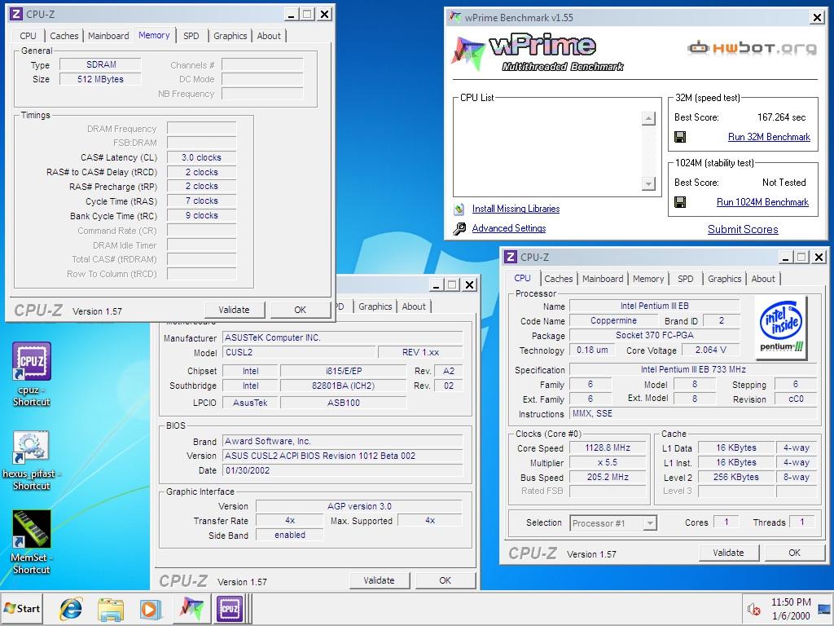The width and height of the screenshot is (834, 626).
Task: Open Graphics tab in Mainboard window
Action: [375, 306]
